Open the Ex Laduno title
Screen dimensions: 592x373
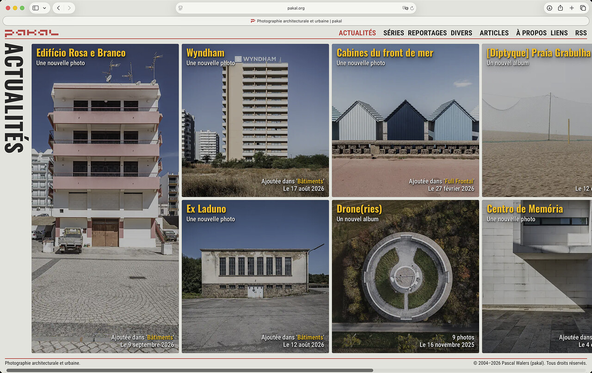[205, 209]
